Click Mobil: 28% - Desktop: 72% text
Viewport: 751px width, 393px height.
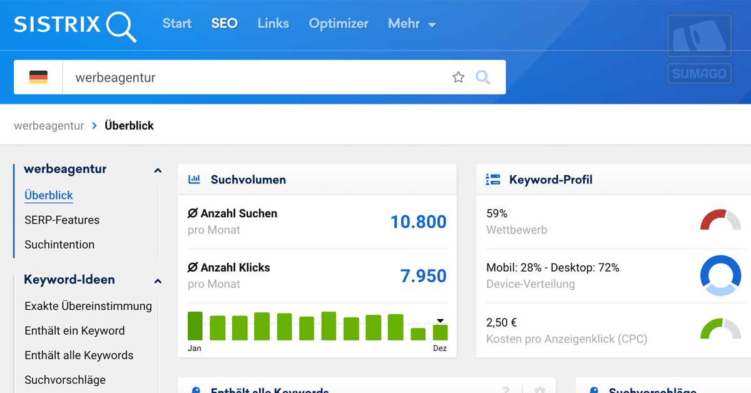tap(553, 268)
